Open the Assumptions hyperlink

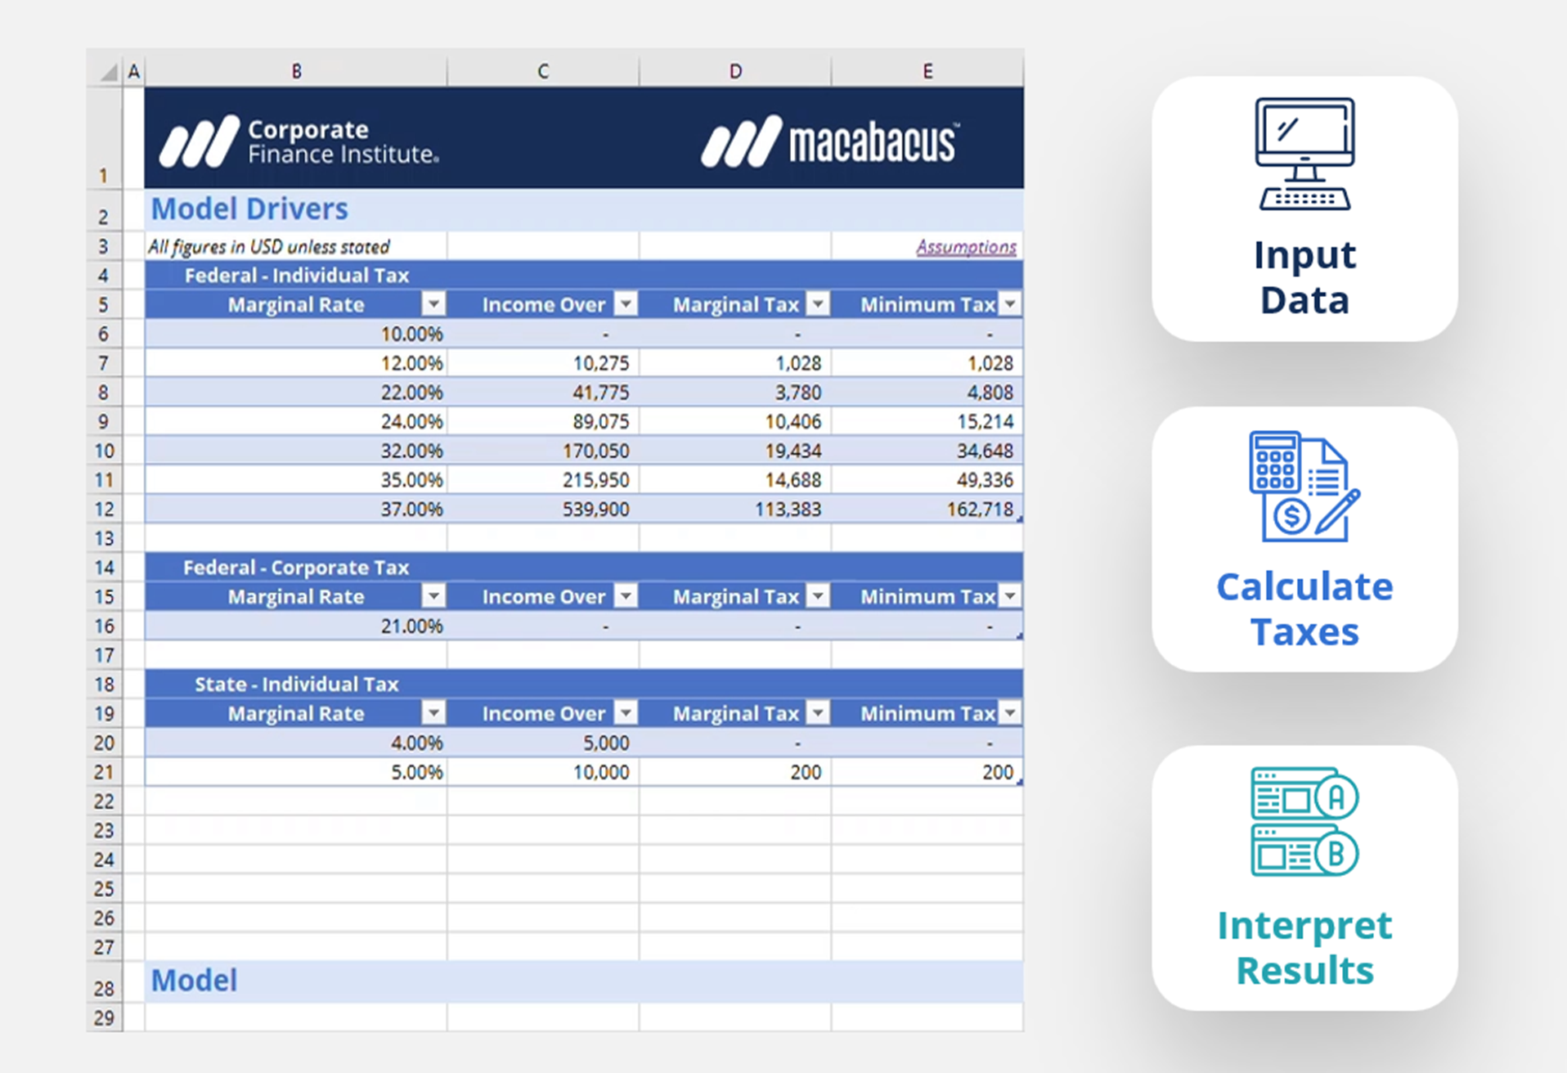point(966,246)
